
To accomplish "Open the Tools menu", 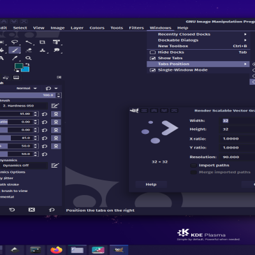I will 117,28.
